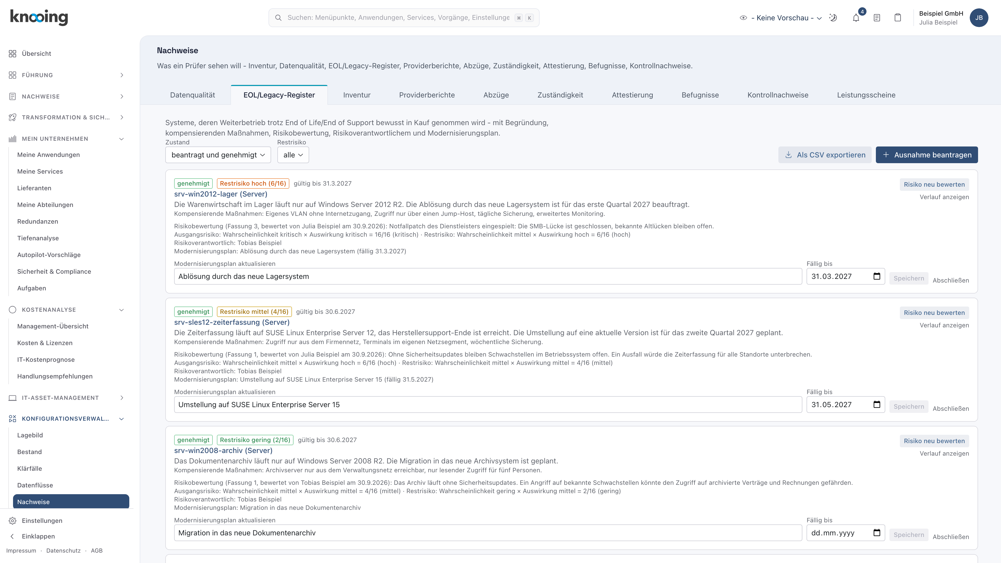
Task: Click the search magnifier icon
Action: (278, 18)
